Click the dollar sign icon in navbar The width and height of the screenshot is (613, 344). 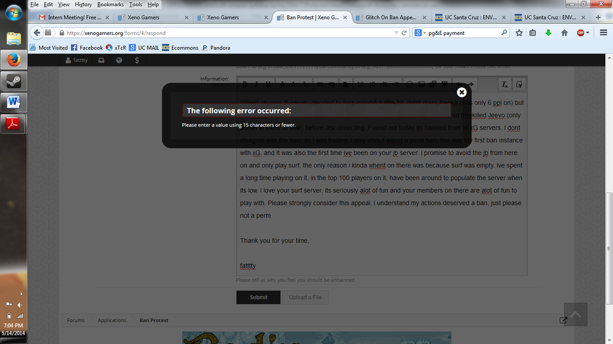[137, 60]
